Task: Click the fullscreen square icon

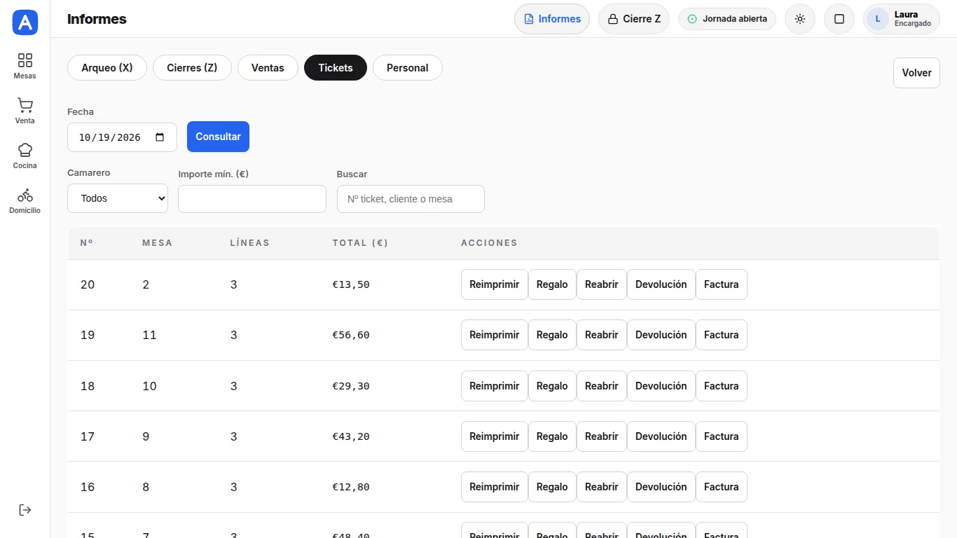Action: [x=839, y=19]
